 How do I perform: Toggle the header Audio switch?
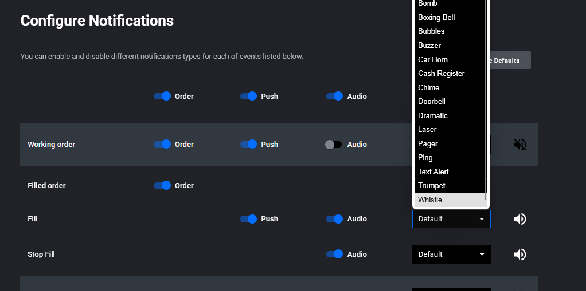[334, 96]
